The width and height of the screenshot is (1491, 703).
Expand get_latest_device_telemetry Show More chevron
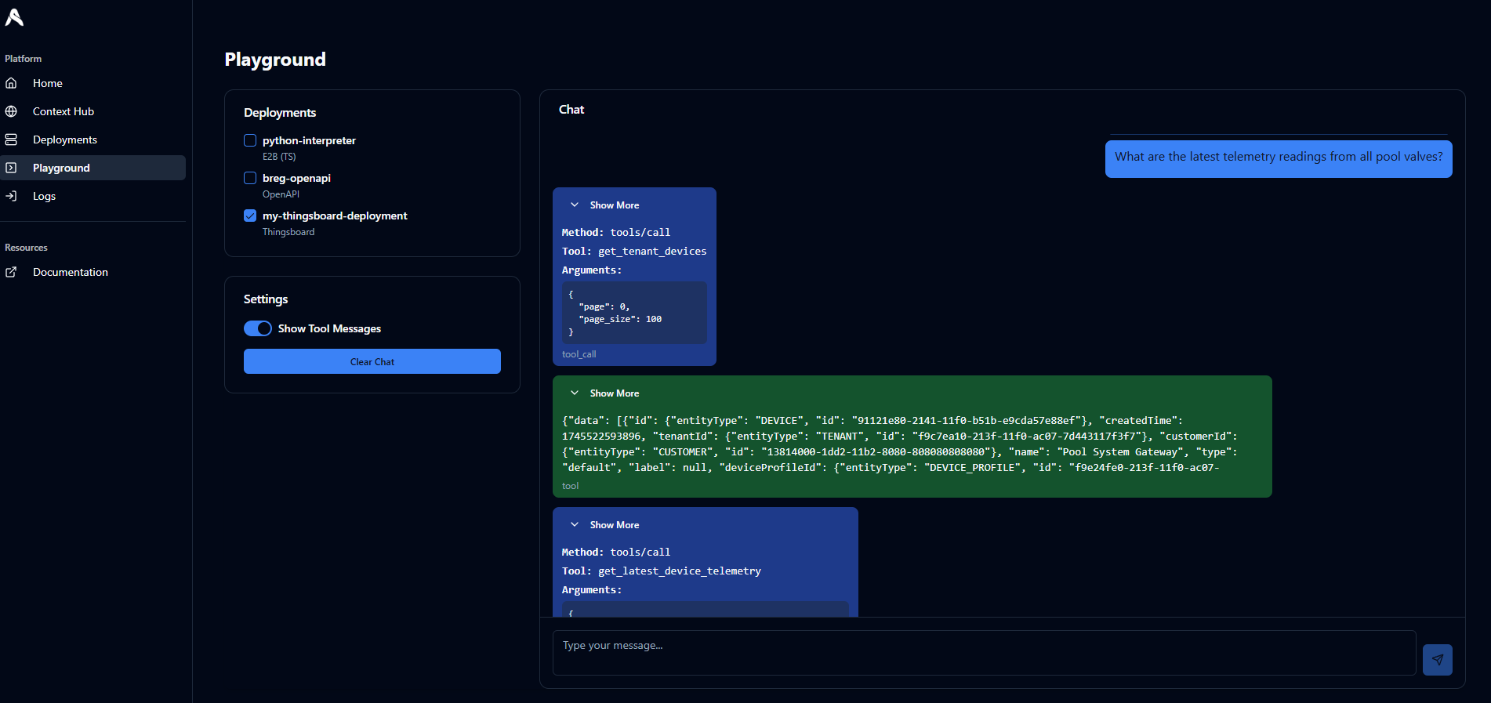[575, 524]
